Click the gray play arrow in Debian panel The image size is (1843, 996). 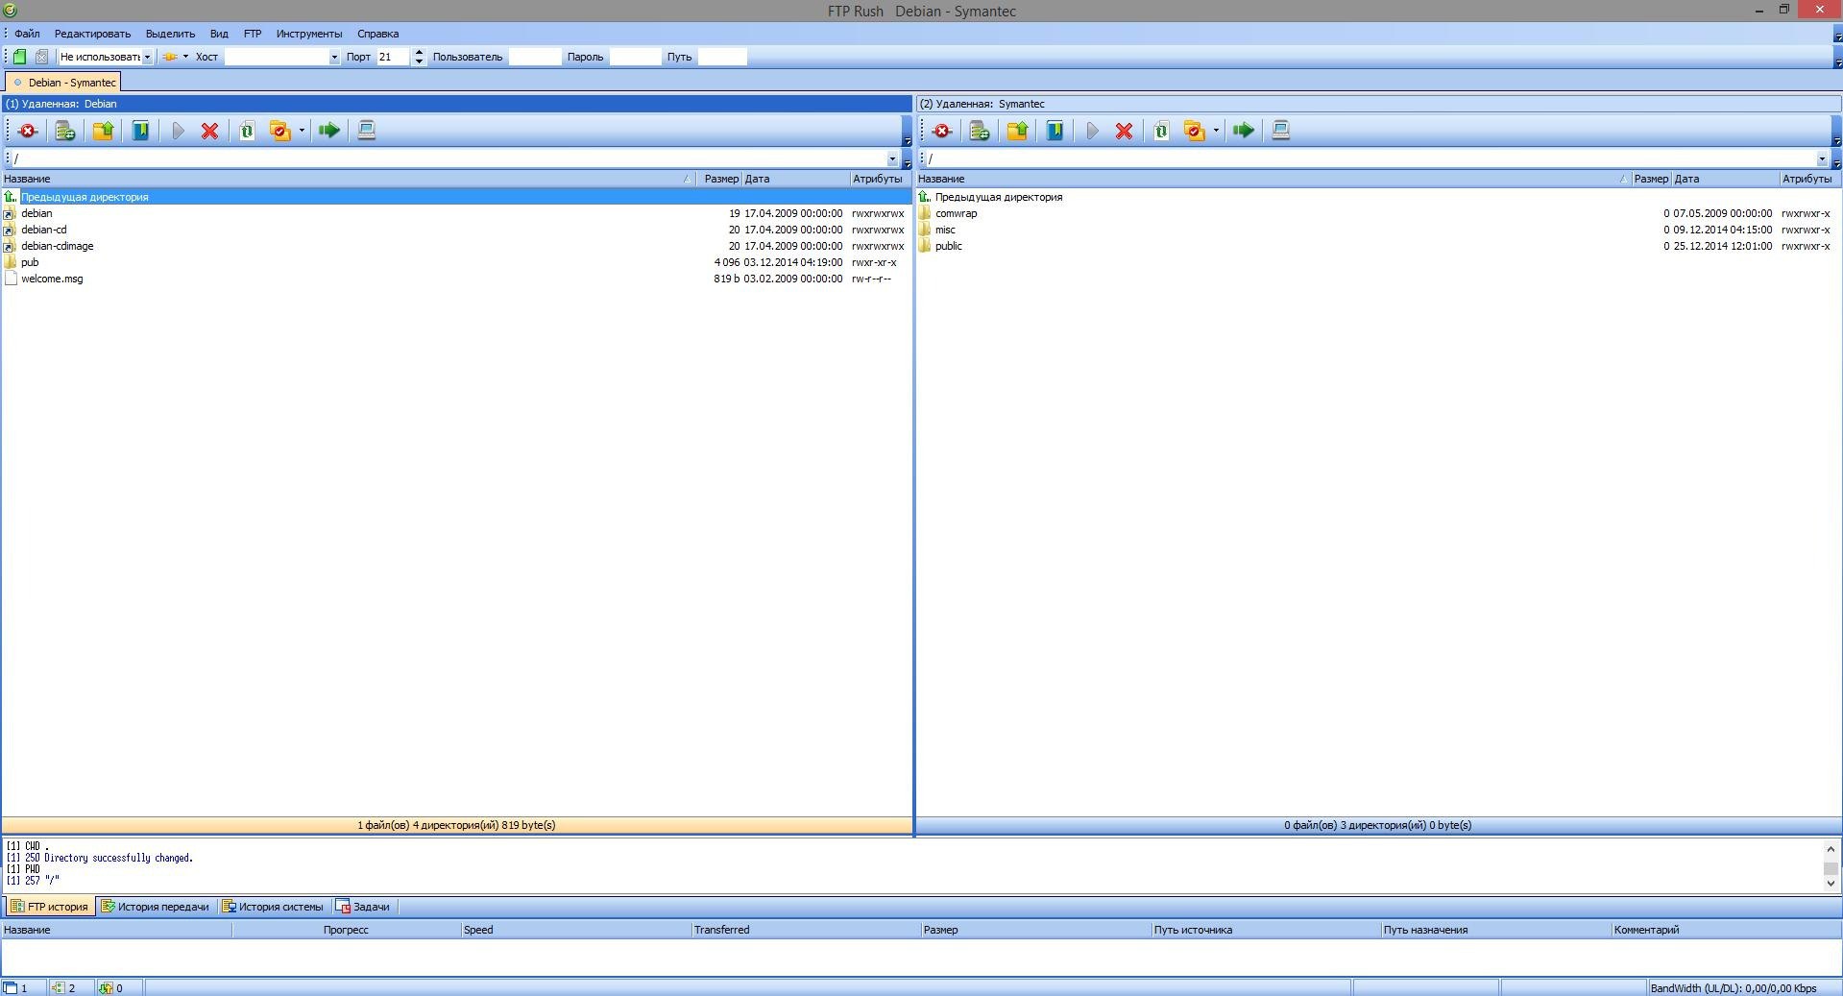pyautogui.click(x=178, y=131)
